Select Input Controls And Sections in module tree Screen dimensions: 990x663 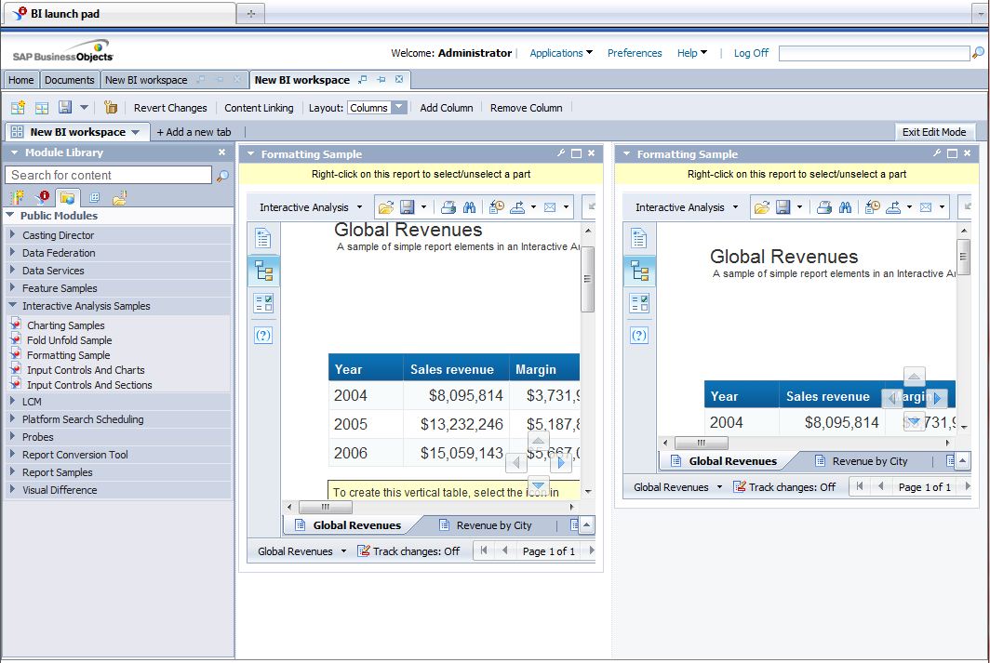(89, 385)
